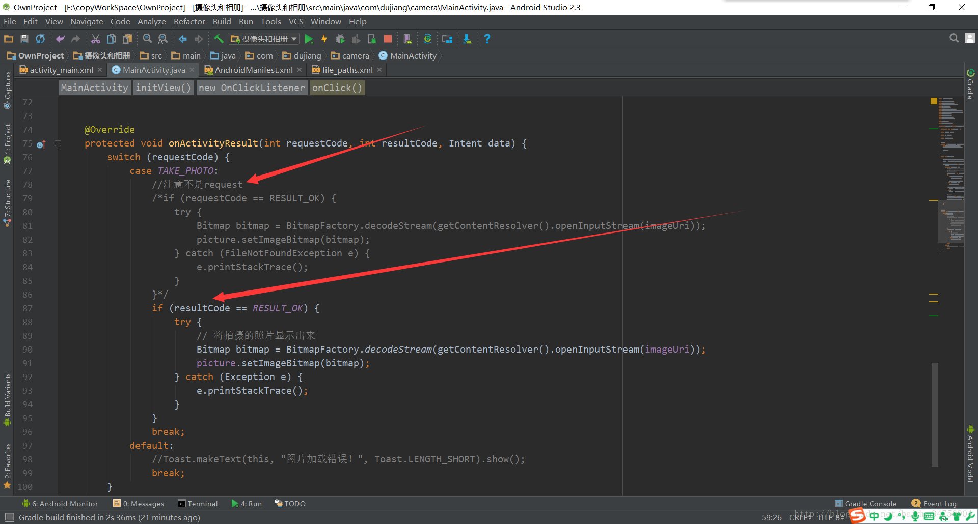The image size is (978, 524).
Task: Close the file_paths.xml tab
Action: point(379,70)
